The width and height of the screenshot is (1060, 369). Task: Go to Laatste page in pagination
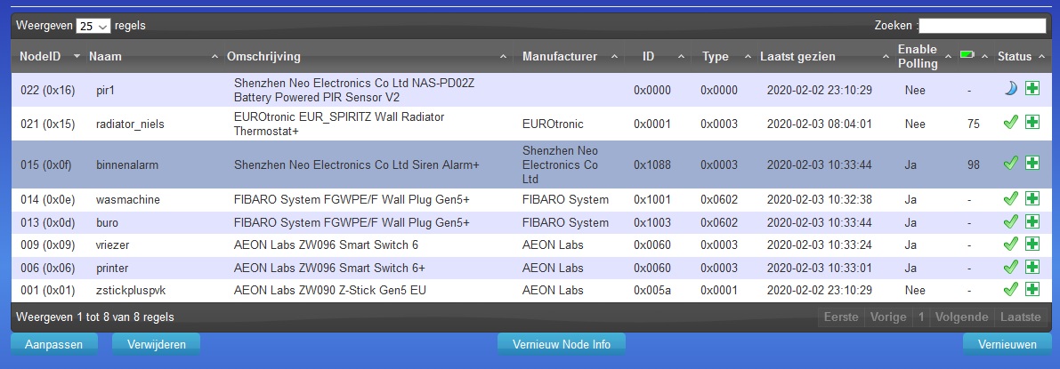click(1021, 317)
